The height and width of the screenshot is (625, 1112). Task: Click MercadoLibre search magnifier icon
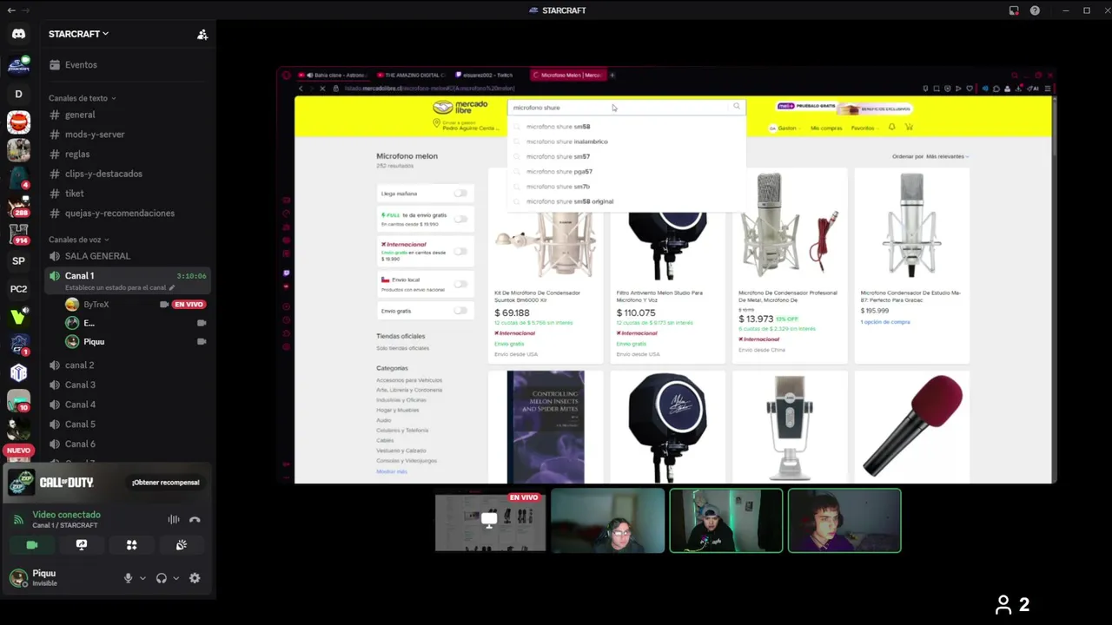737,107
